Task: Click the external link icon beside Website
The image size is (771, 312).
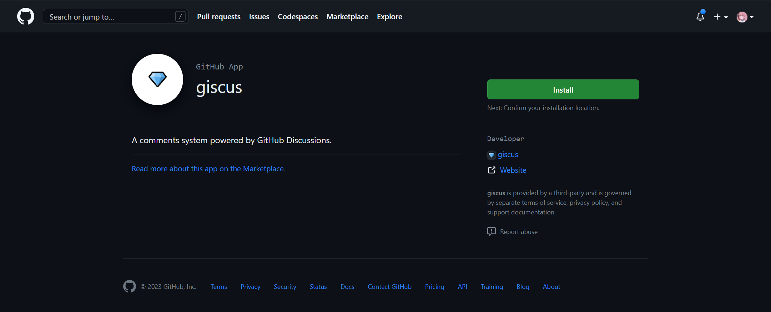Action: pyautogui.click(x=492, y=170)
